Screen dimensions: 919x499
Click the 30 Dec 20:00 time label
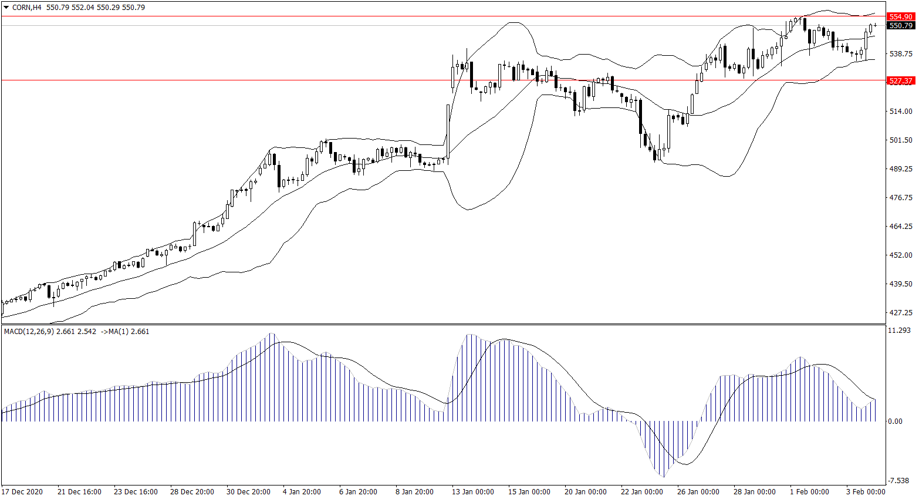coord(248,492)
